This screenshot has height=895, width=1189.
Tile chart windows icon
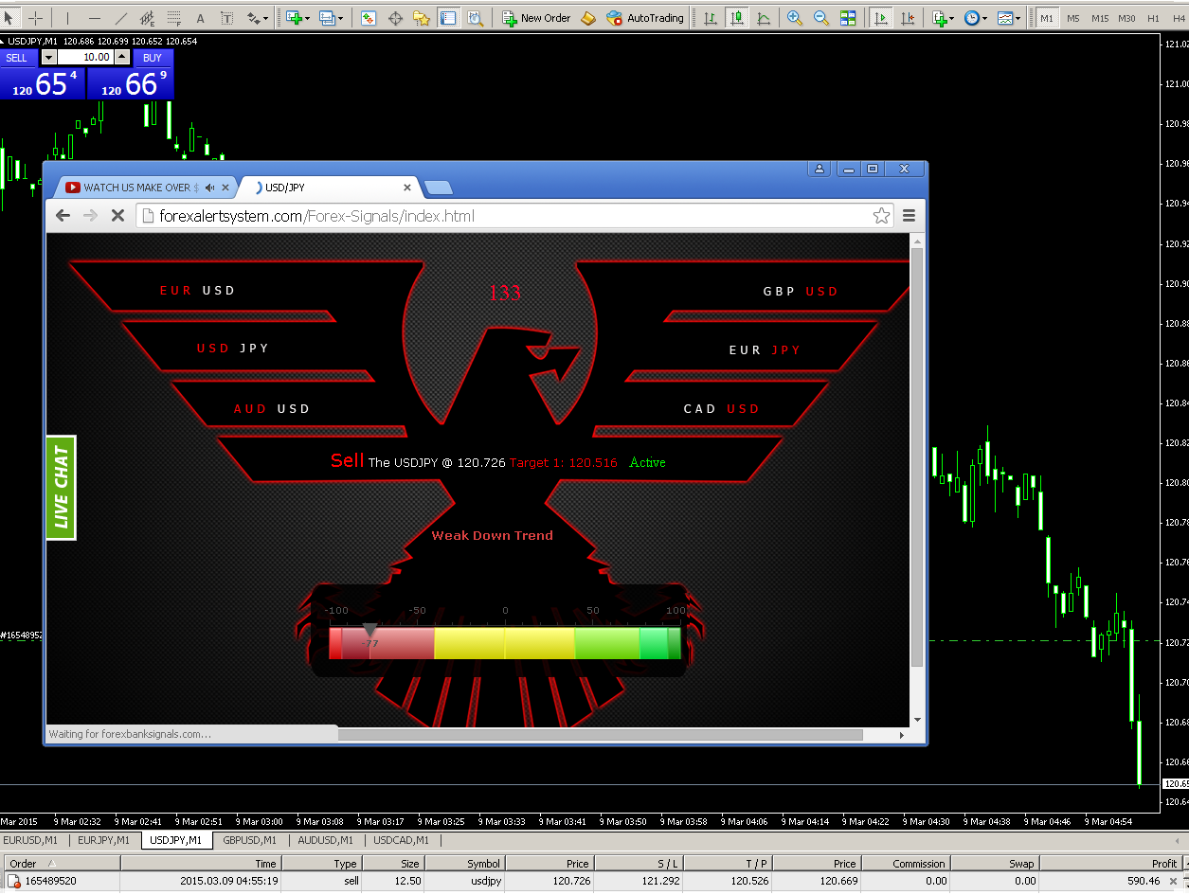point(848,18)
